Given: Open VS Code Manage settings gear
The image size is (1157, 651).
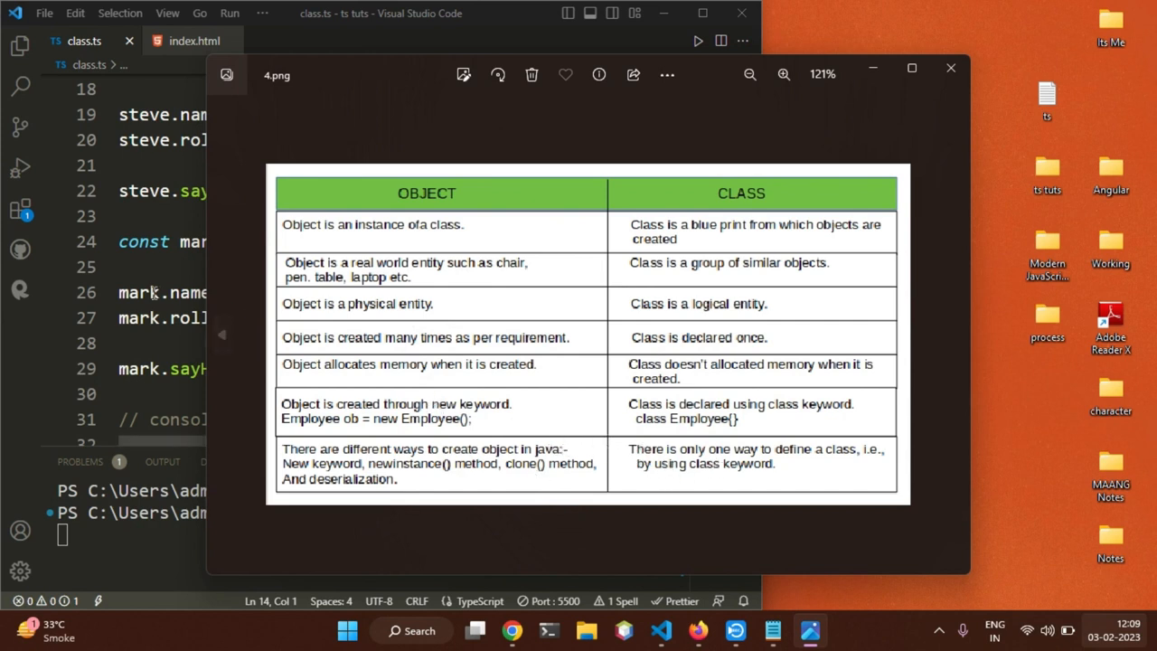Looking at the screenshot, I should tap(20, 571).
